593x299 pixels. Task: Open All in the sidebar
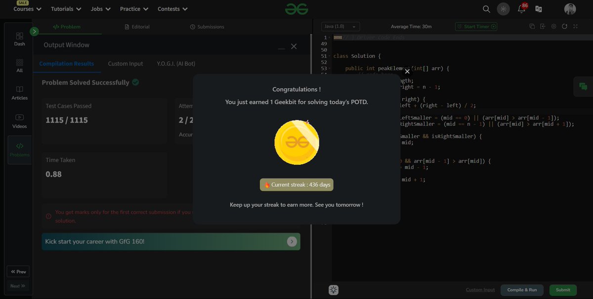[x=19, y=66]
